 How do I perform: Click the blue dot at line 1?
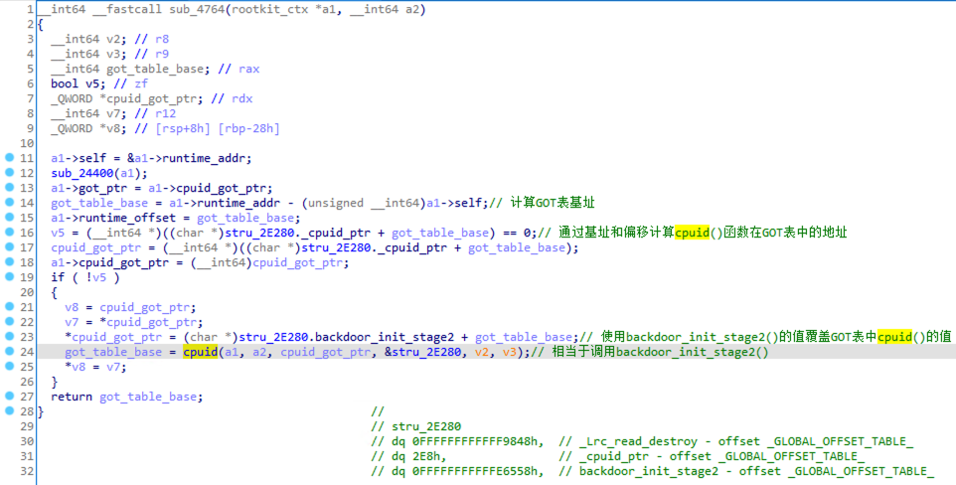pyautogui.click(x=9, y=9)
